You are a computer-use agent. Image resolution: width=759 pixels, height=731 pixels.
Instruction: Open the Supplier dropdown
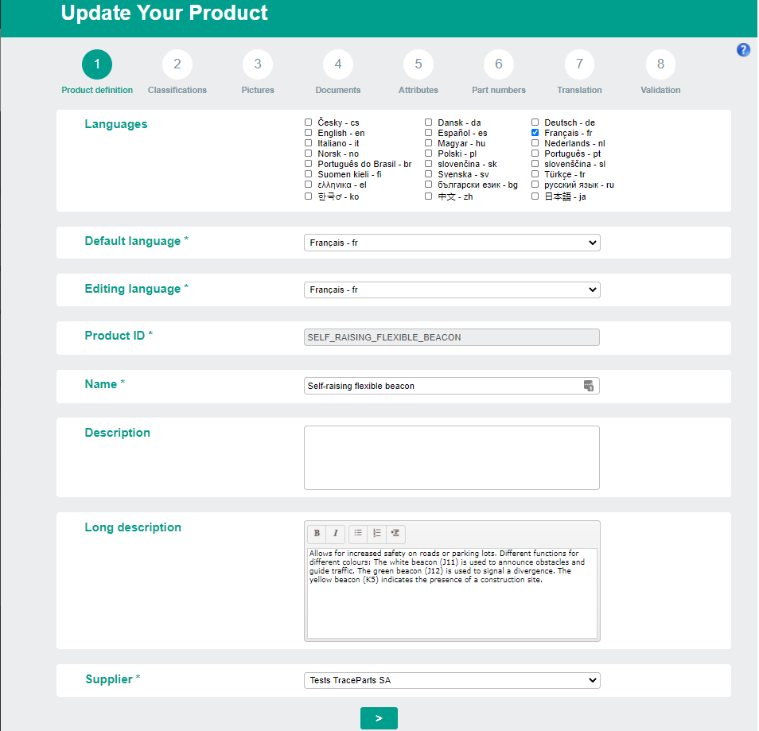[x=452, y=680]
